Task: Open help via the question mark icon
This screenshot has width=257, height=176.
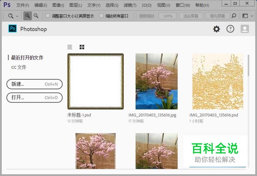Action: click(230, 29)
